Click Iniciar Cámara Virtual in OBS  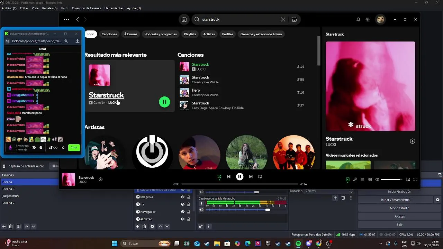(x=396, y=200)
